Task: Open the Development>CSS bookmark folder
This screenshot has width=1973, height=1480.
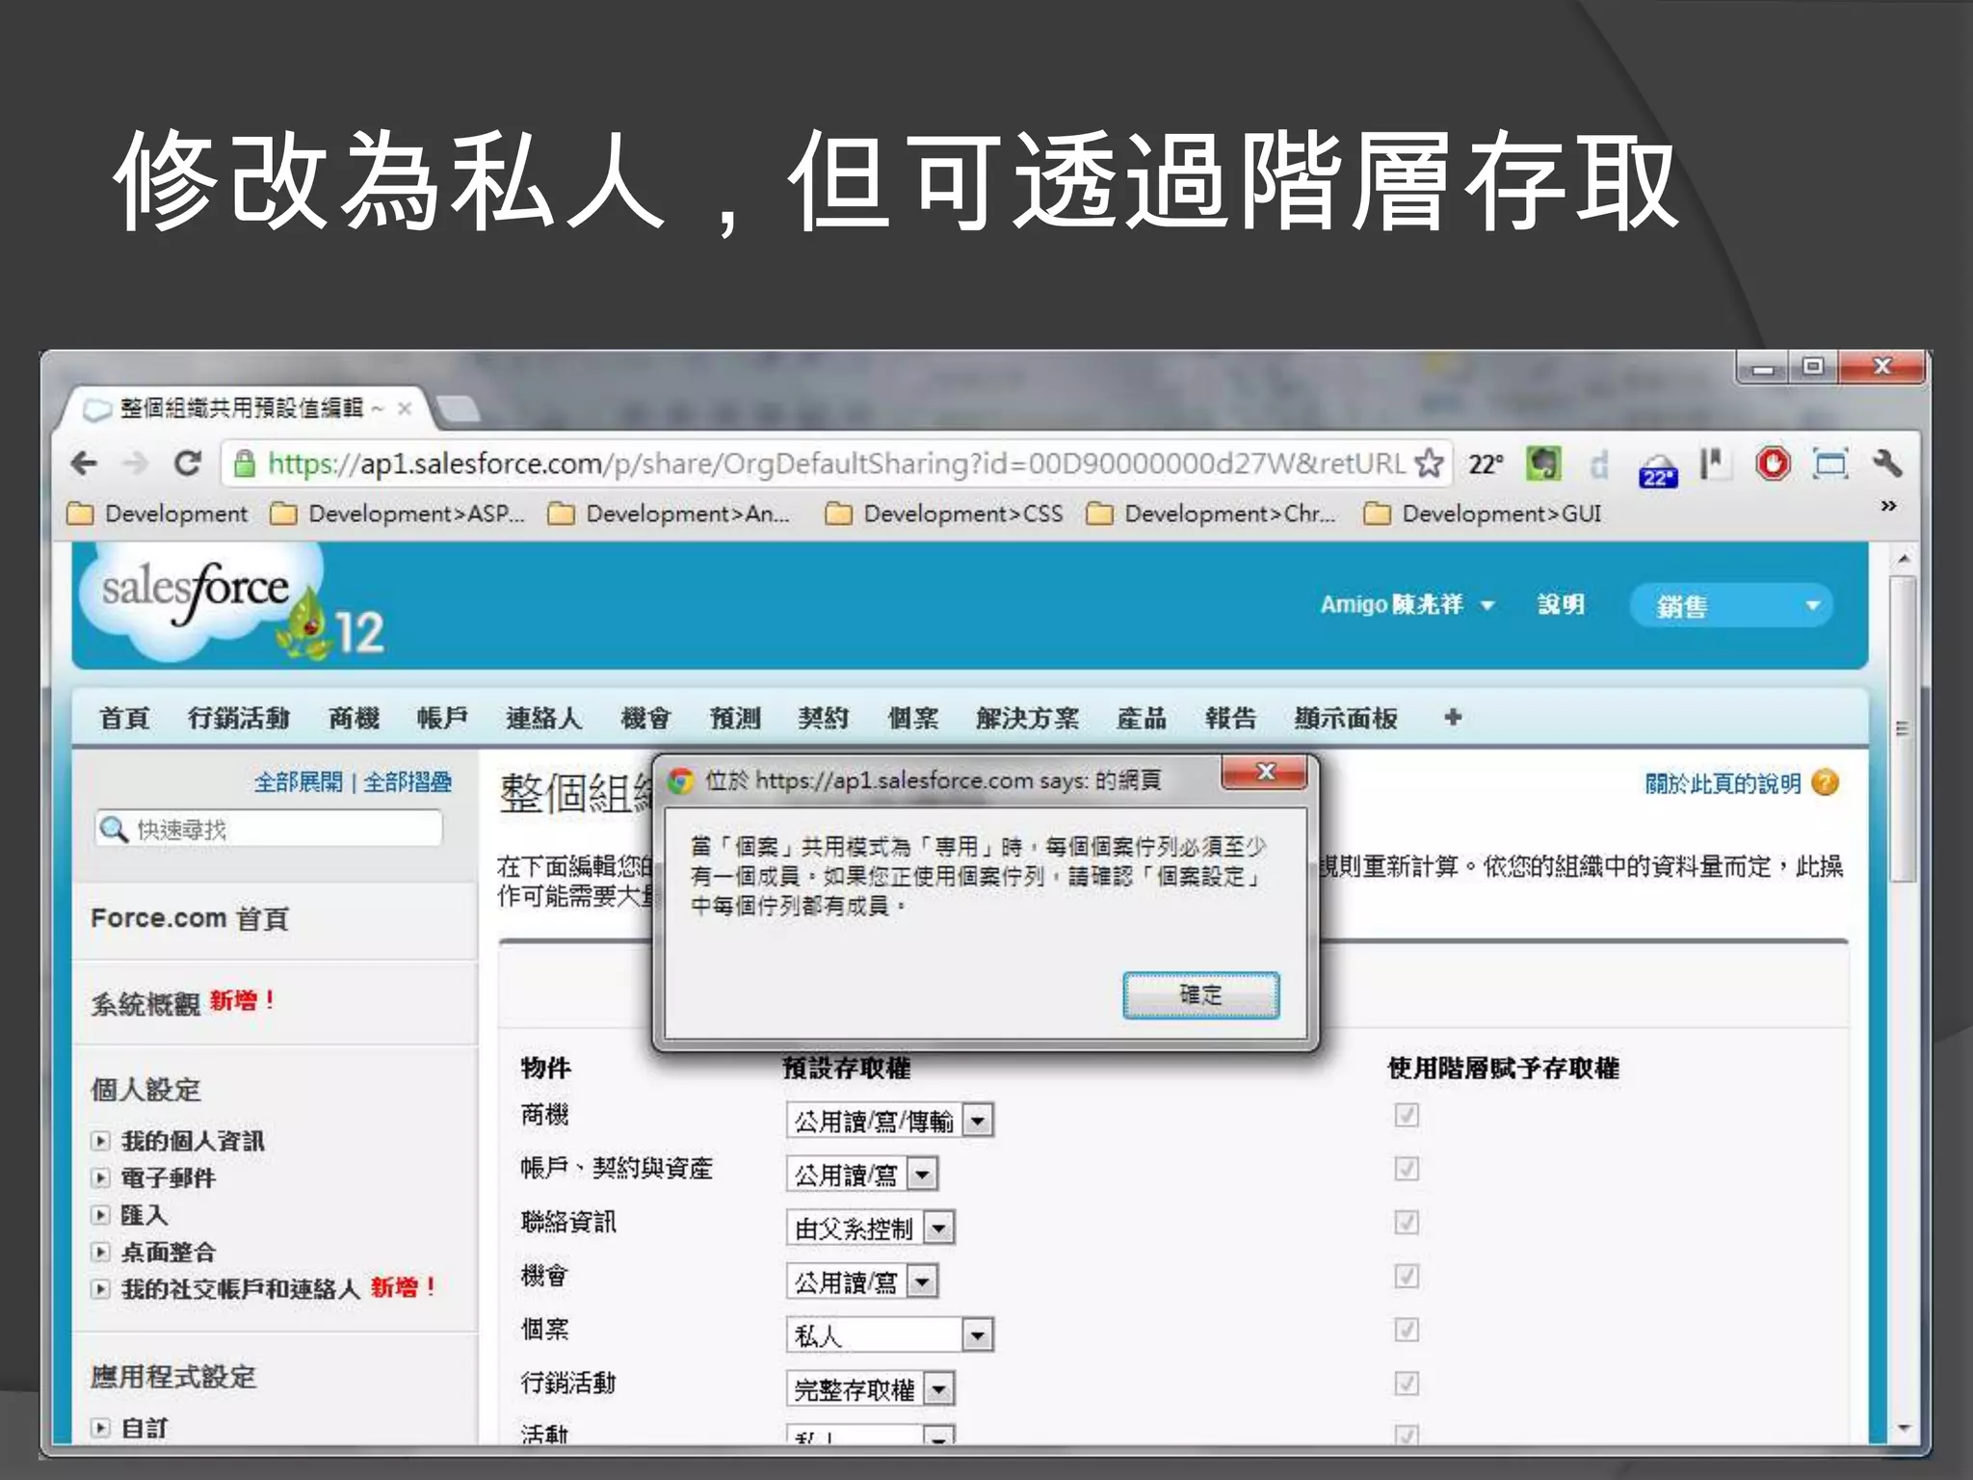Action: [945, 514]
